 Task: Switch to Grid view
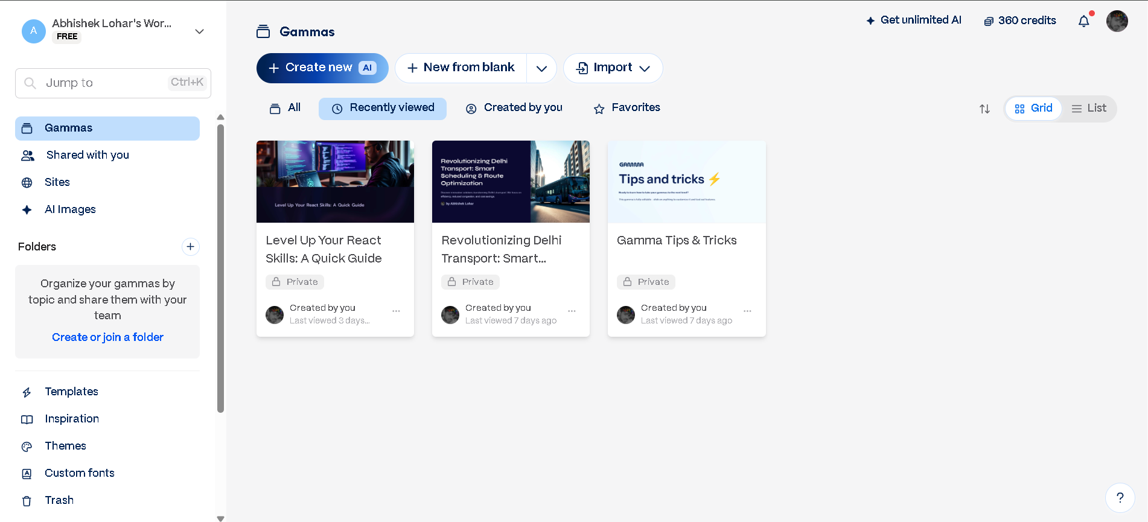(1033, 109)
